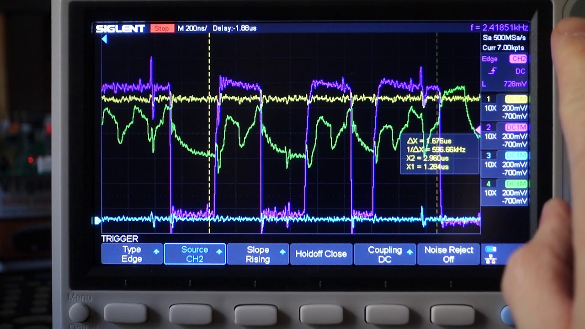Select the Delay:-1.88us readout
Screen dimensions: 585x329
(x=234, y=28)
